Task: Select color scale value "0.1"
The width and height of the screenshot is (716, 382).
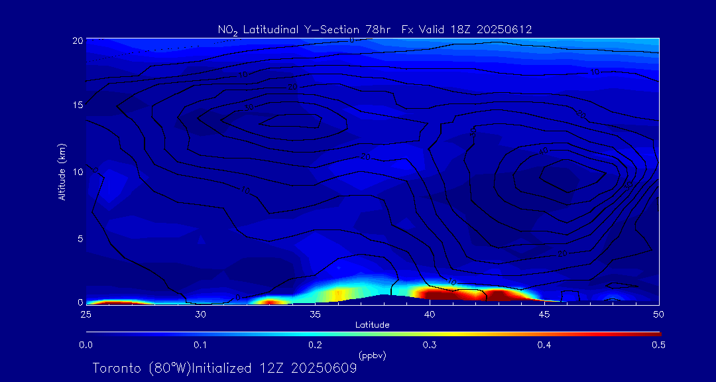Action: tap(200, 345)
